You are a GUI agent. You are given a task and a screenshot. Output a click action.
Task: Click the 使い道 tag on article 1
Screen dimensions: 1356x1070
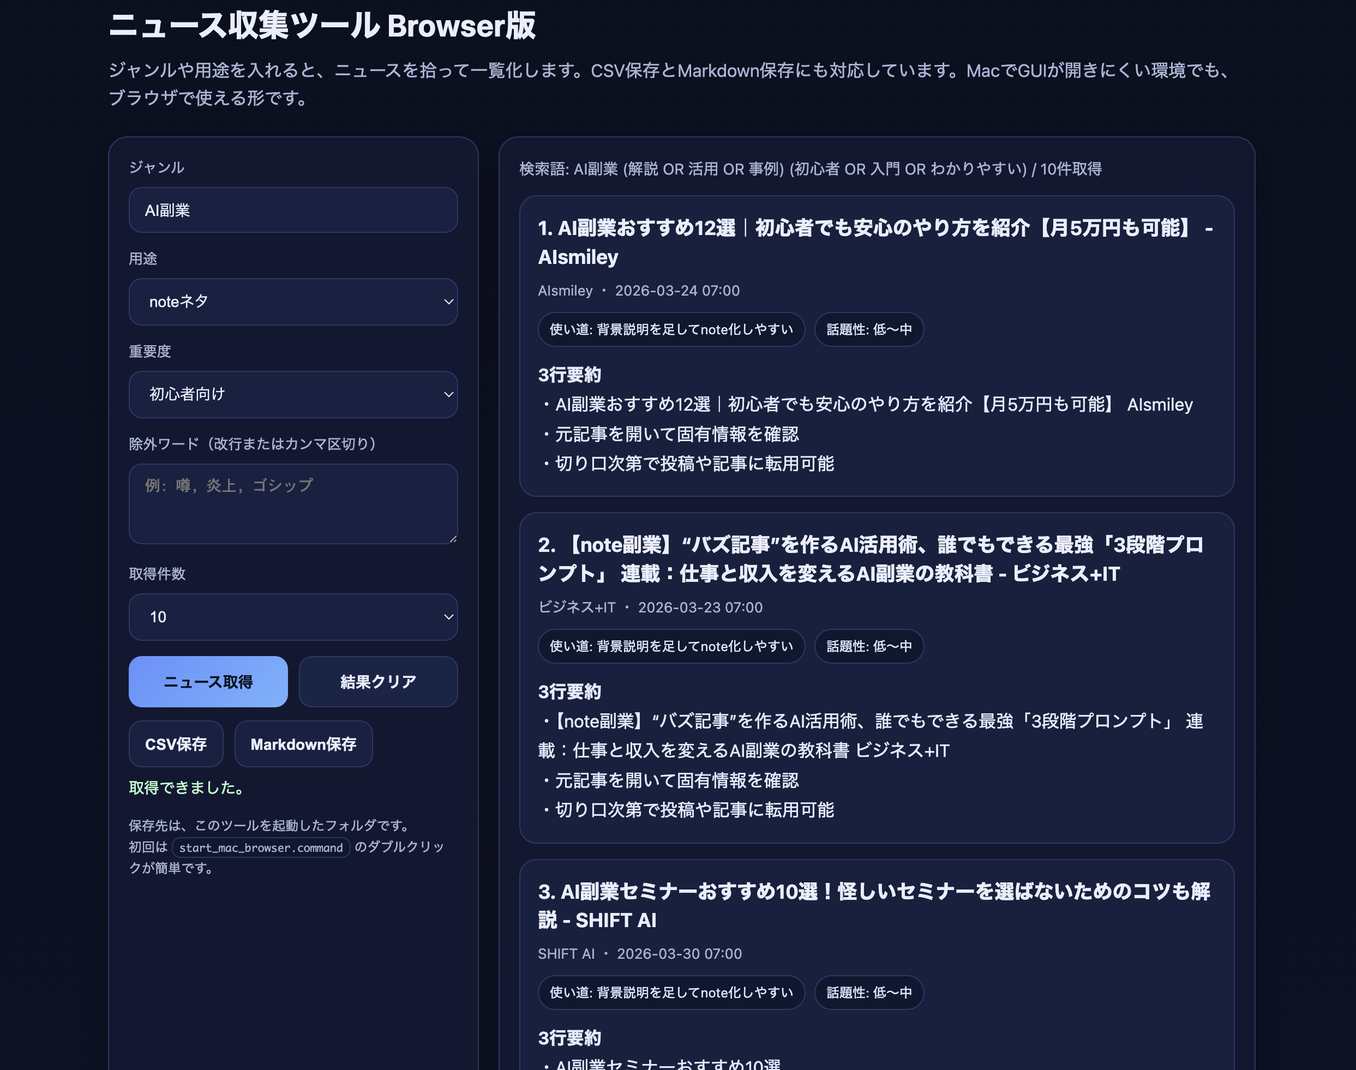[x=670, y=329]
